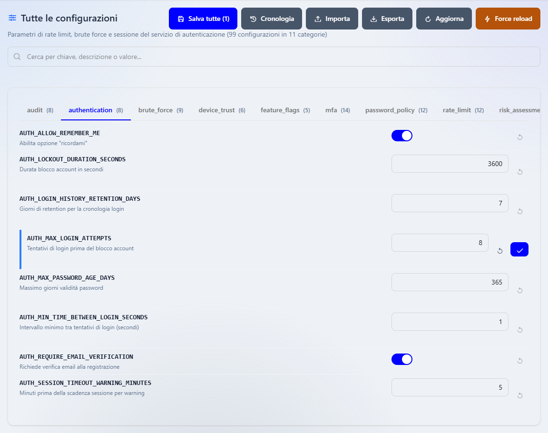Screen dimensions: 548x433
Task: Click the AUTH_MAX_LOGIN_ATTEMPTS key label
Action: point(69,238)
